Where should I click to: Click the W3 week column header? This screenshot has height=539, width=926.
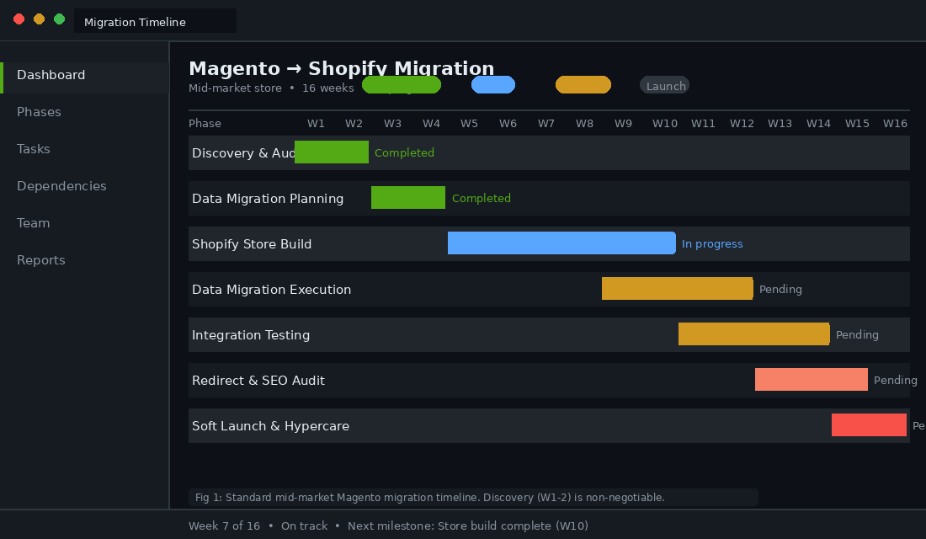pos(393,124)
